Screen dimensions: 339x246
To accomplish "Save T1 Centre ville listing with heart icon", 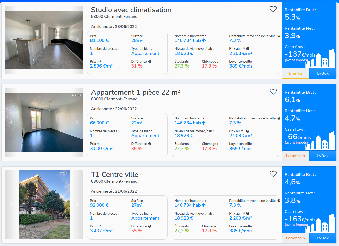I will 273,174.
